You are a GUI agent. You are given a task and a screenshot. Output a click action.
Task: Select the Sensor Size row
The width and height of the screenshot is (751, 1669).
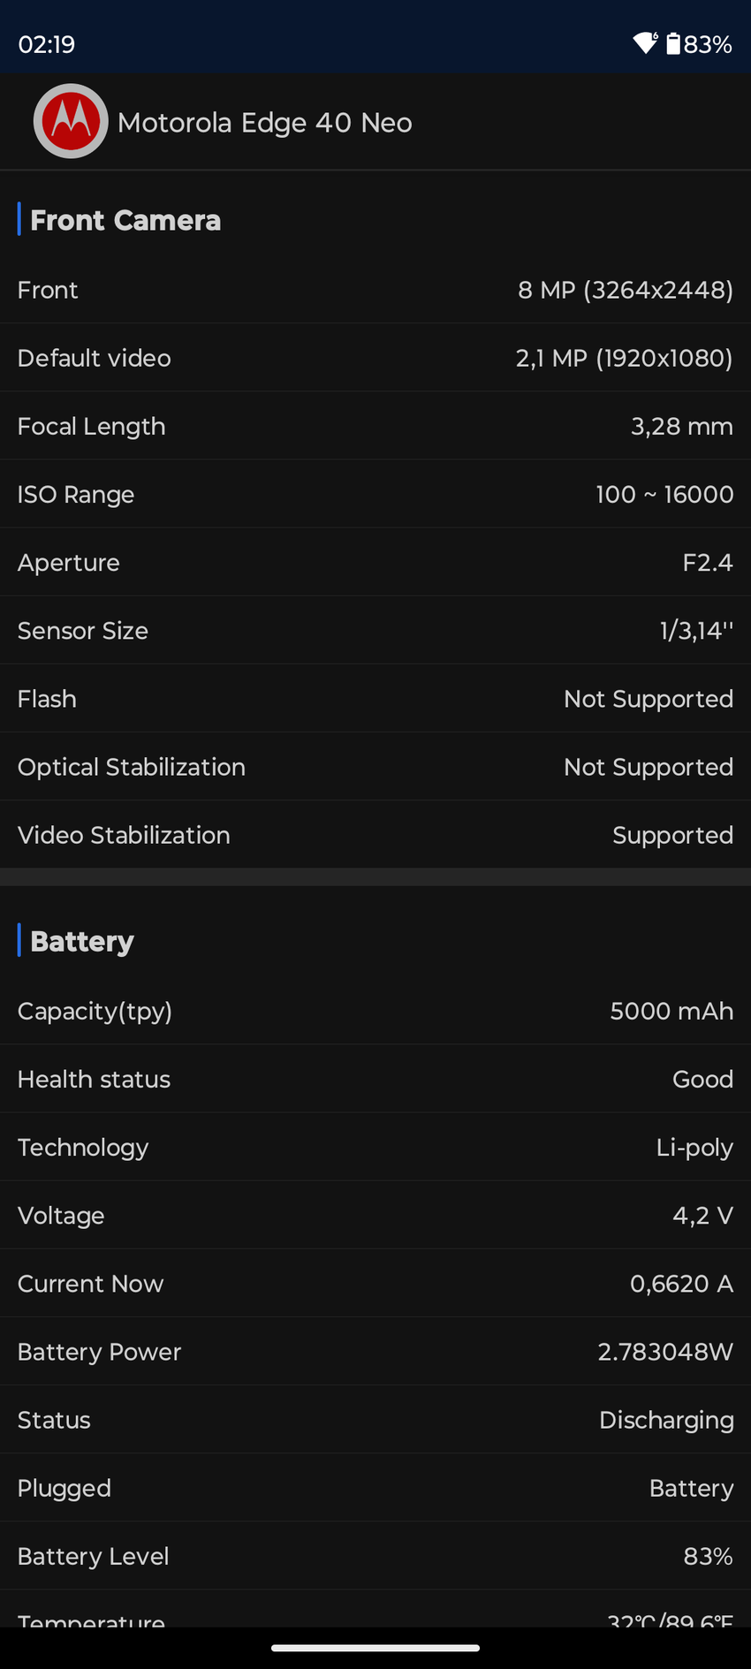click(375, 630)
